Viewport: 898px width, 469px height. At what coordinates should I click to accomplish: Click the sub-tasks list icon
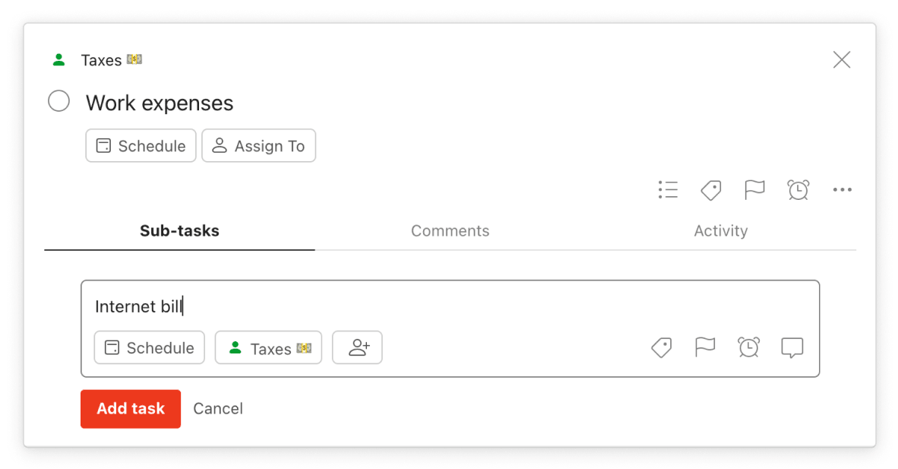pyautogui.click(x=668, y=190)
